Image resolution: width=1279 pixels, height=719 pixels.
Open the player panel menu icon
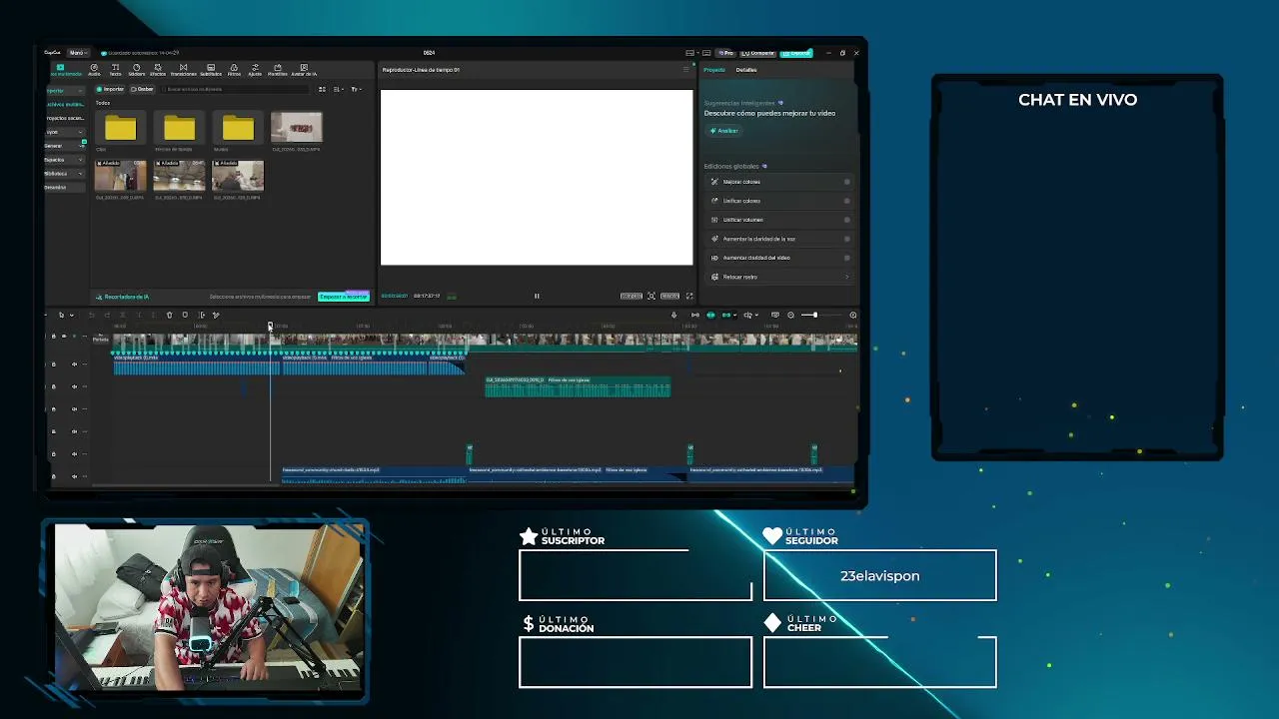[686, 70]
